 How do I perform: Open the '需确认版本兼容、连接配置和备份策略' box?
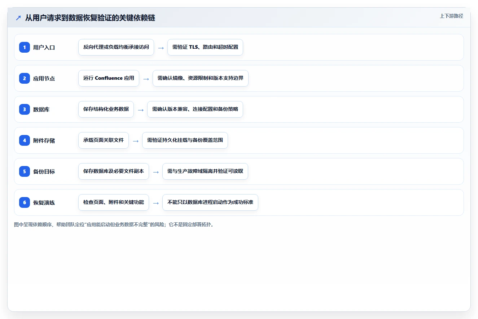coord(195,109)
